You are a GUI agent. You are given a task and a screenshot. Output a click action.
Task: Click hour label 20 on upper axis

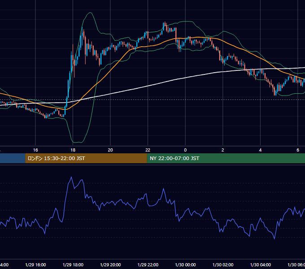[x=110, y=150]
